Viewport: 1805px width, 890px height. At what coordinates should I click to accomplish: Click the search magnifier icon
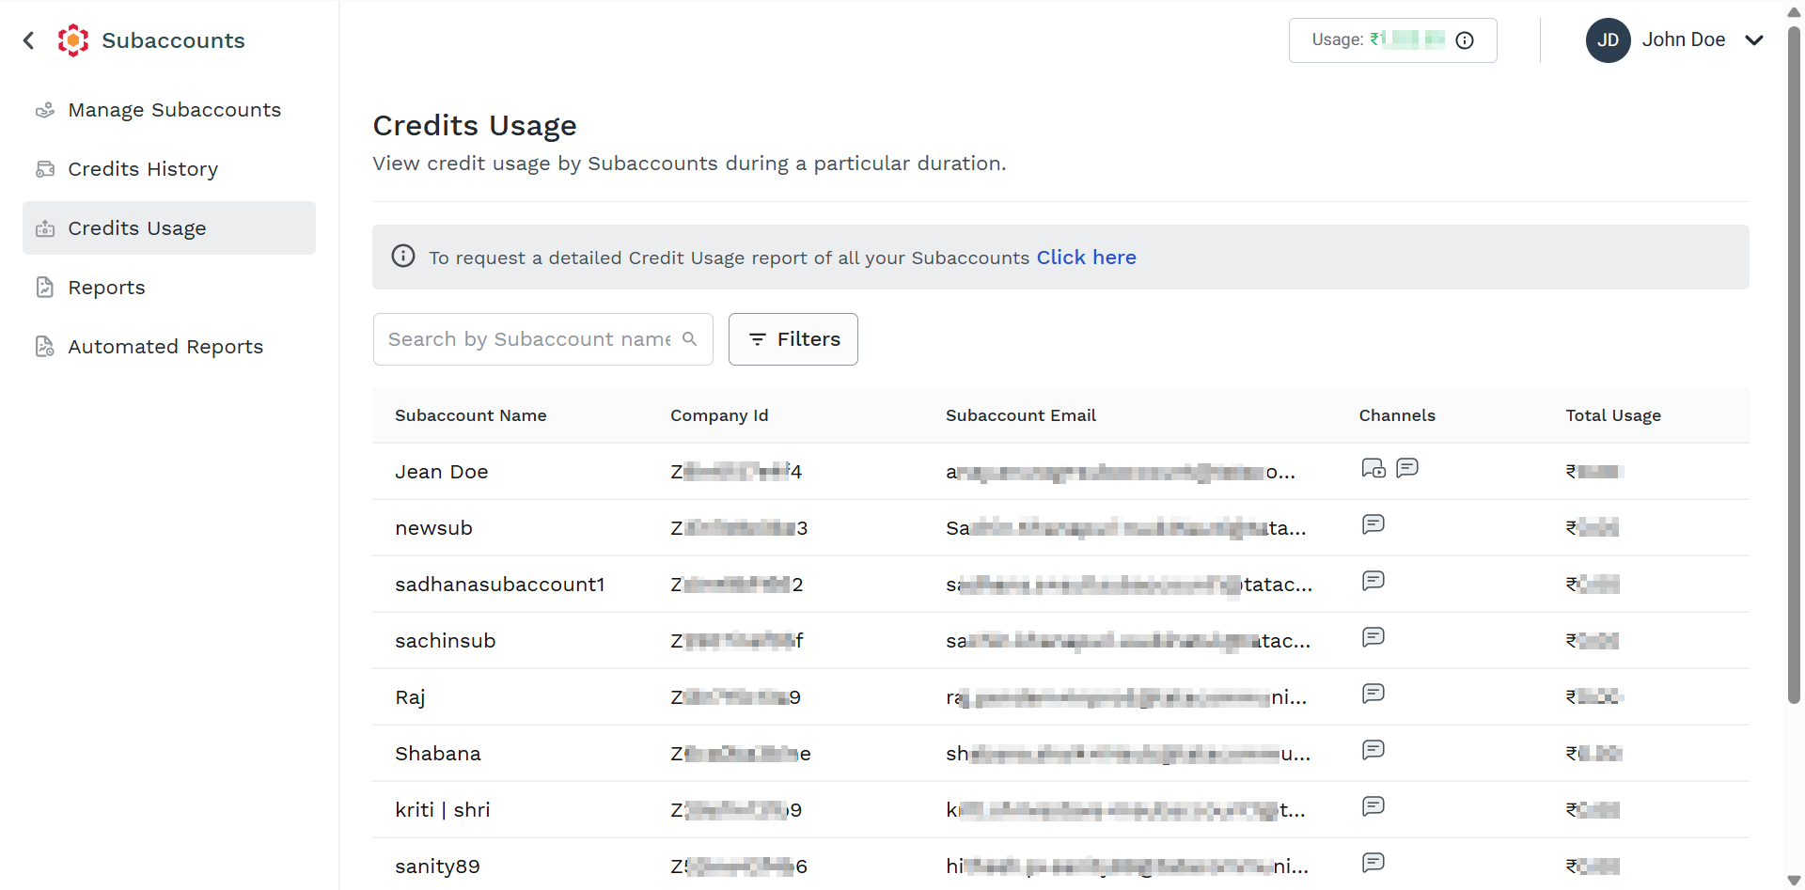tap(690, 339)
